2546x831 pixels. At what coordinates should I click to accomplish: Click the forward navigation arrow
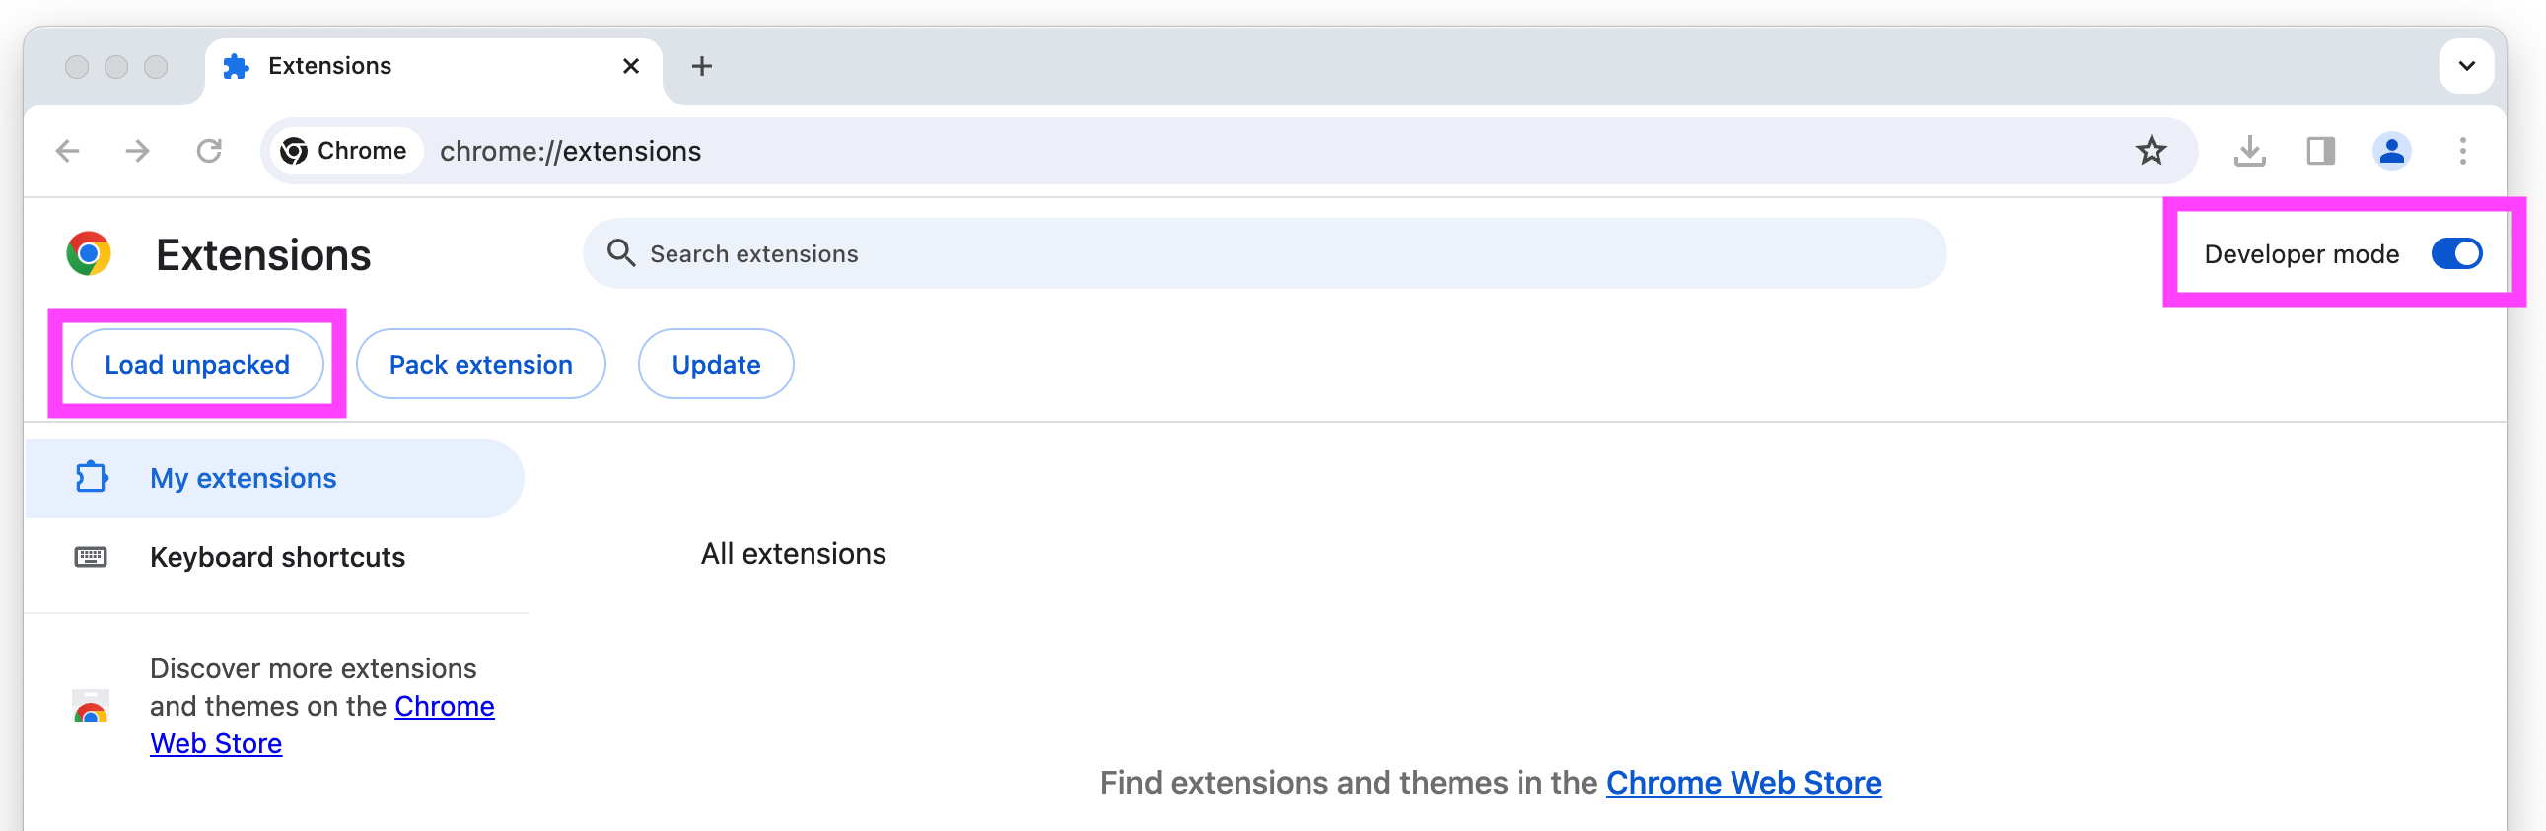(x=138, y=151)
